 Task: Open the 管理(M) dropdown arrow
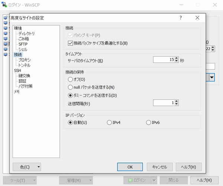(x=91, y=180)
